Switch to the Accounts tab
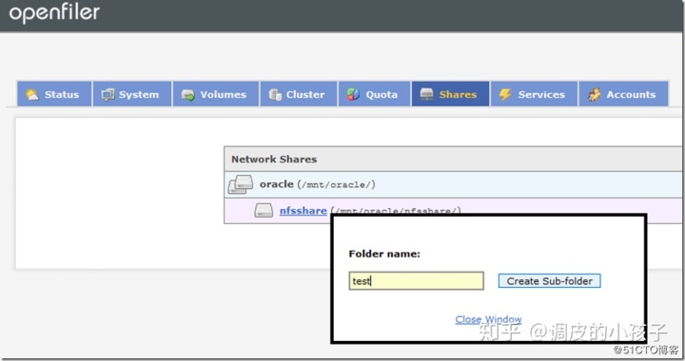The height and width of the screenshot is (361, 685). click(623, 94)
